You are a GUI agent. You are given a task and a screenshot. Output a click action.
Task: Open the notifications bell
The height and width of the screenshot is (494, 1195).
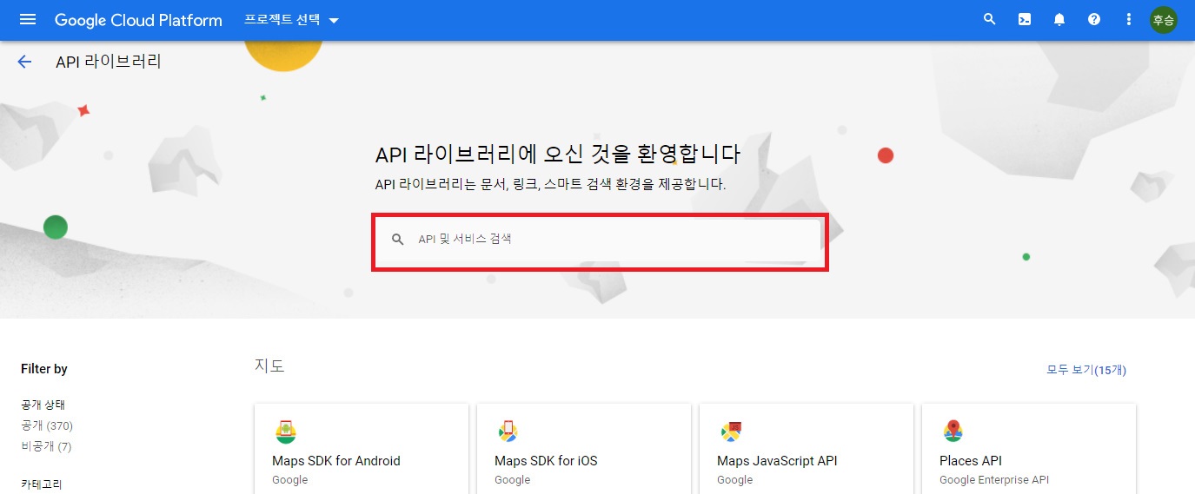click(x=1059, y=20)
